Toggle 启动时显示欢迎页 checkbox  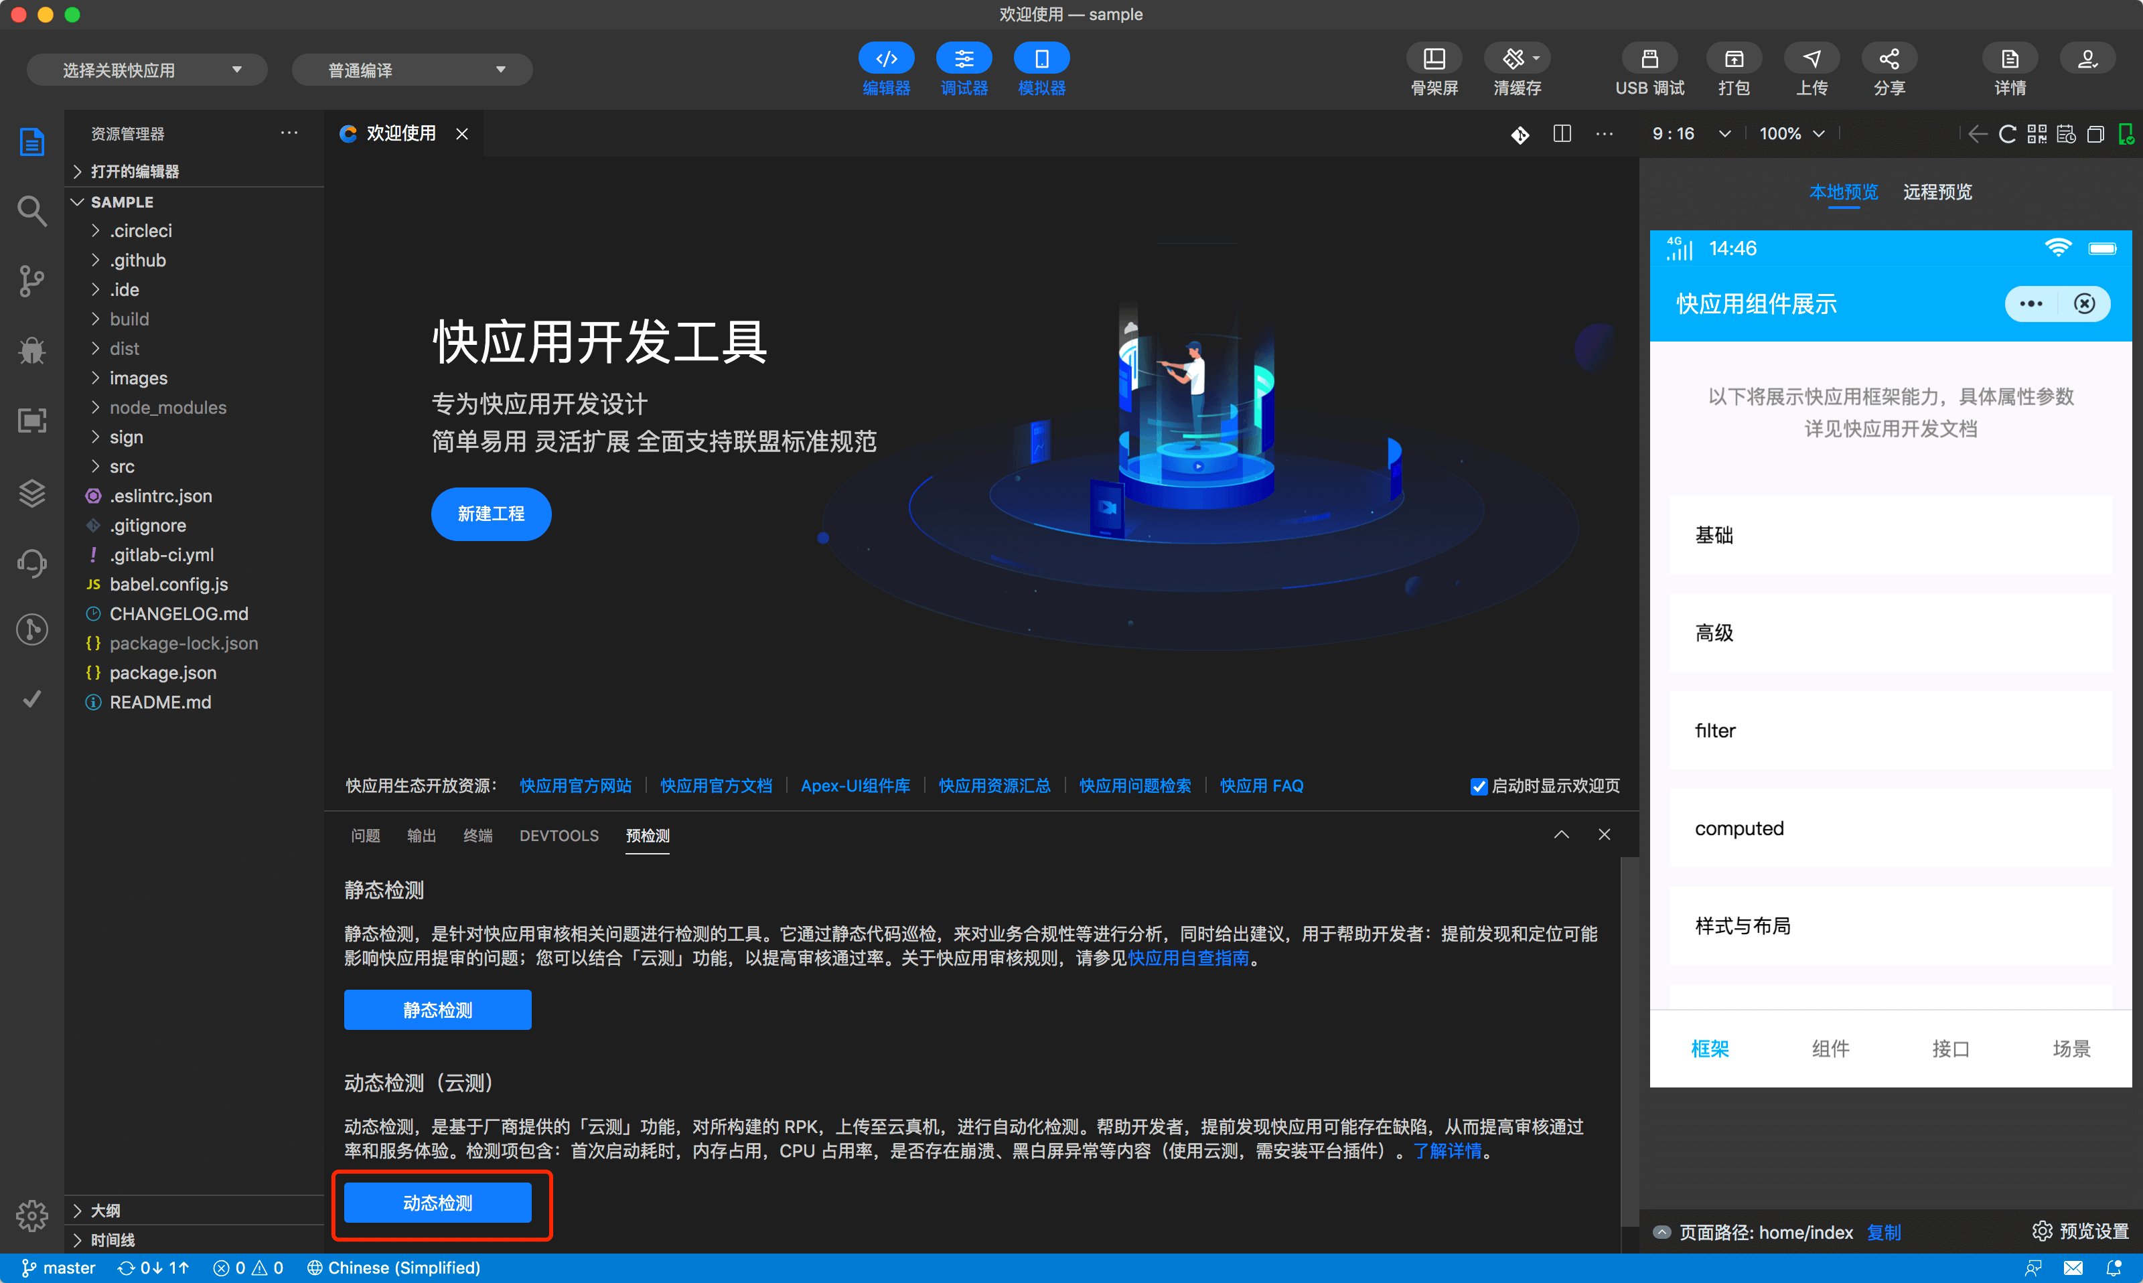pyautogui.click(x=1478, y=786)
